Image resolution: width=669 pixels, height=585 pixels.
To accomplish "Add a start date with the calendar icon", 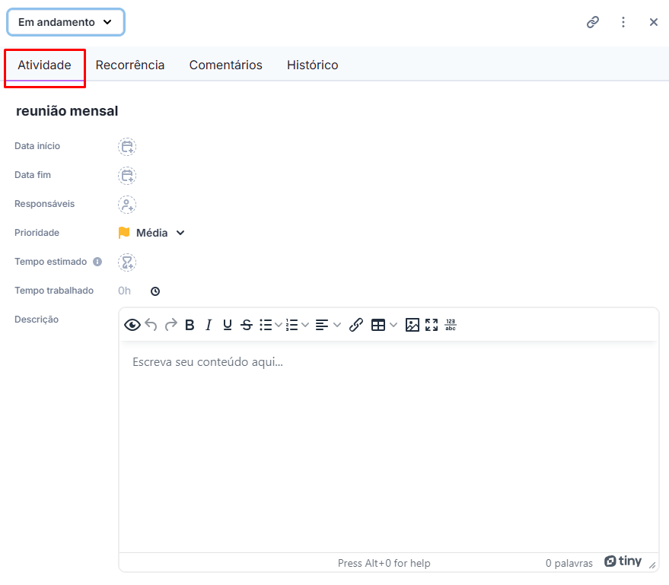I will tap(127, 147).
